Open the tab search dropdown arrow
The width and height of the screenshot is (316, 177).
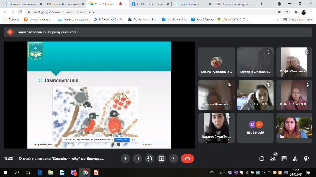(x=279, y=4)
